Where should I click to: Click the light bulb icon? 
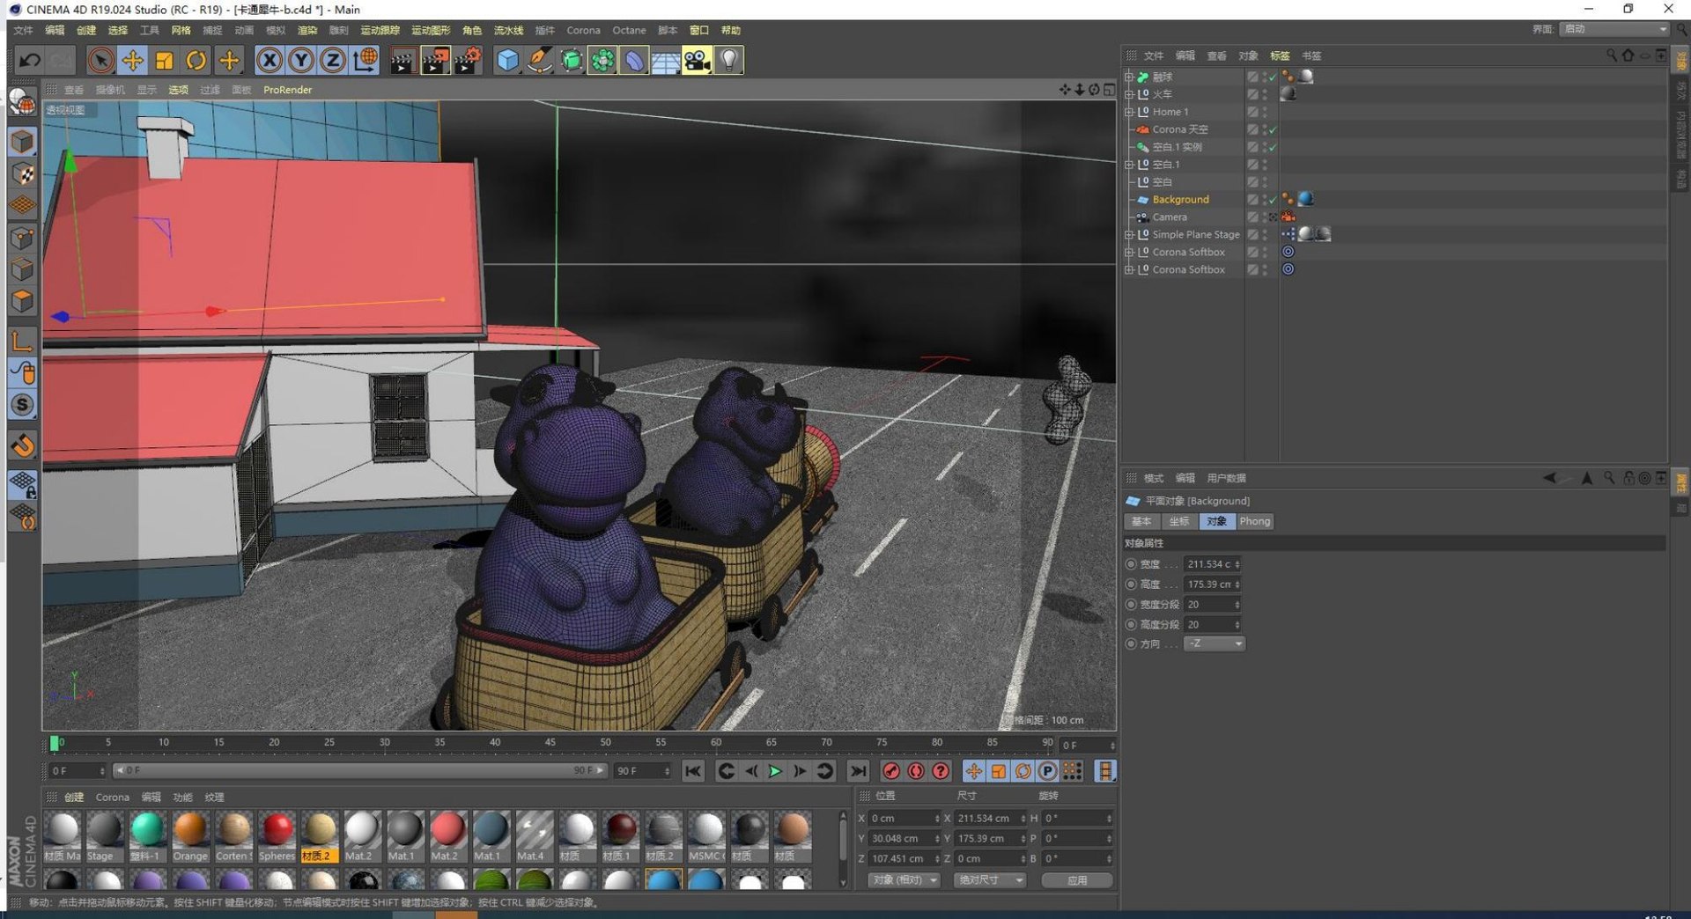pyautogui.click(x=728, y=60)
